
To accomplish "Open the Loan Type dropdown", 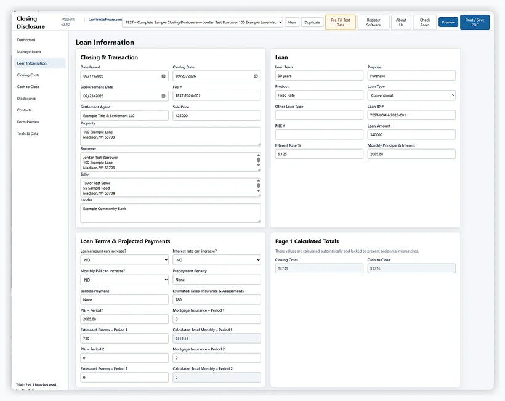I will click(411, 95).
